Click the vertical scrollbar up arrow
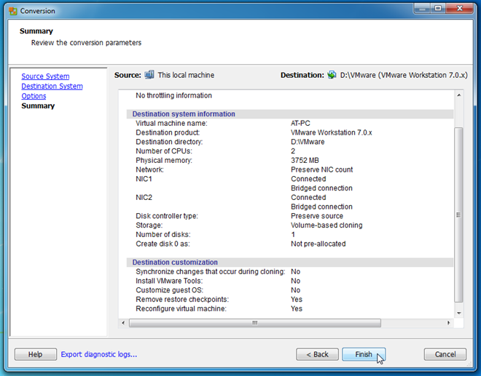Viewport: 481px width, 376px height. (458, 95)
